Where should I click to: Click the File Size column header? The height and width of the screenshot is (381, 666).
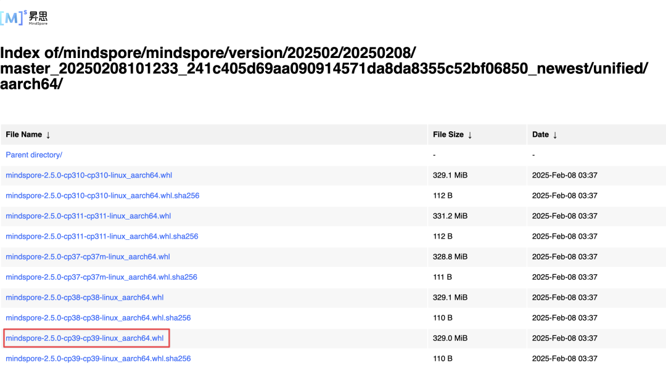tap(448, 134)
